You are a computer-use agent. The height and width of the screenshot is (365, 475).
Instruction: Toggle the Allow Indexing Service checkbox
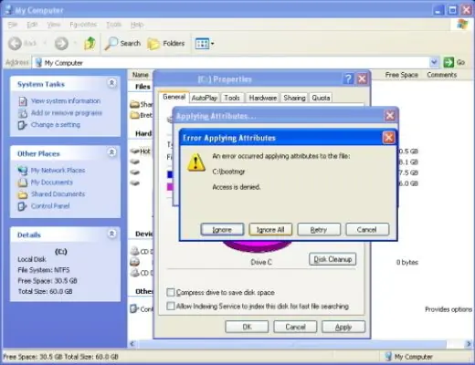click(171, 306)
